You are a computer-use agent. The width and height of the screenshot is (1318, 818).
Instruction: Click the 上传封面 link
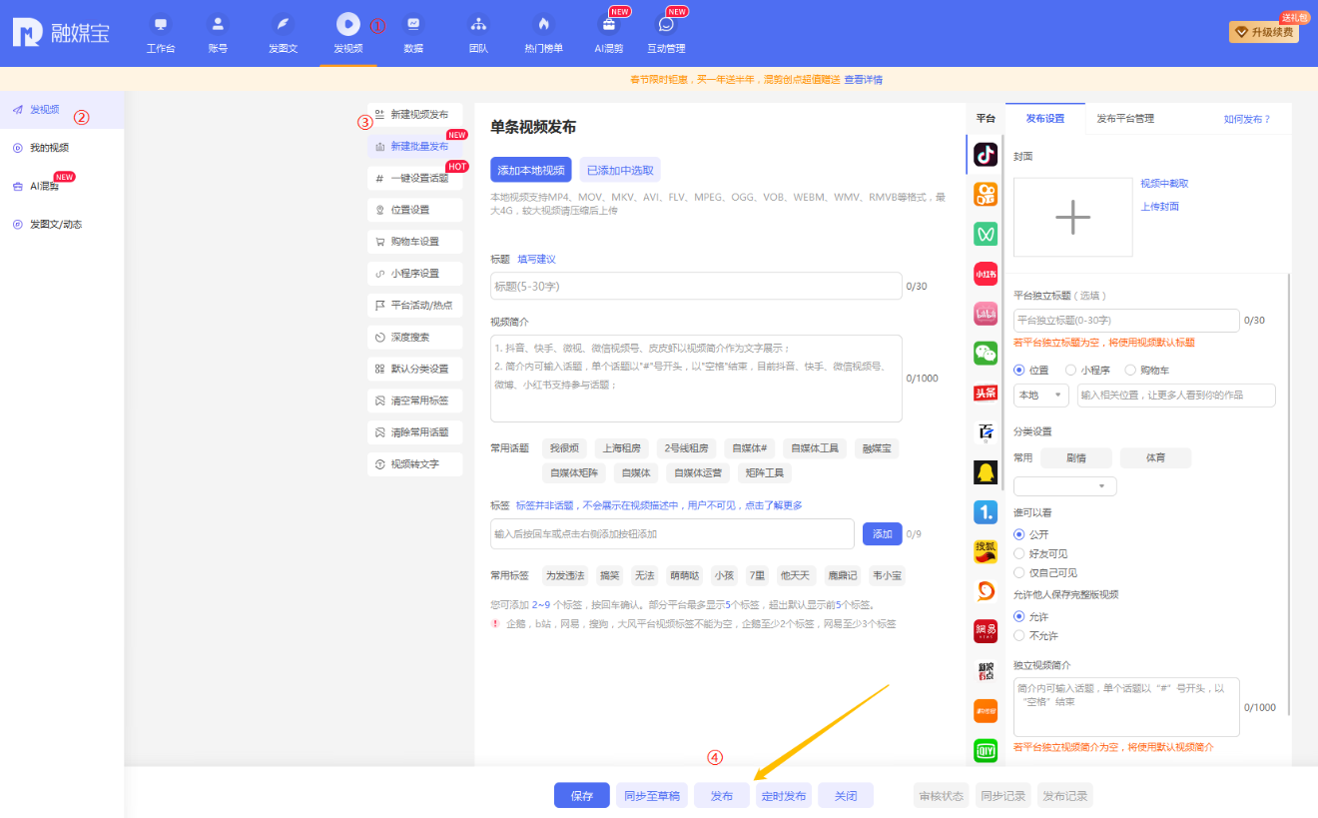pyautogui.click(x=1160, y=207)
